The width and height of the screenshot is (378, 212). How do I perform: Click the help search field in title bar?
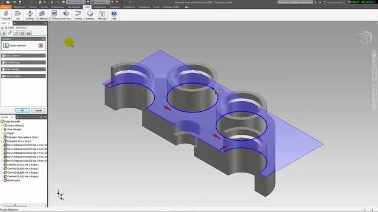[x=295, y=2]
